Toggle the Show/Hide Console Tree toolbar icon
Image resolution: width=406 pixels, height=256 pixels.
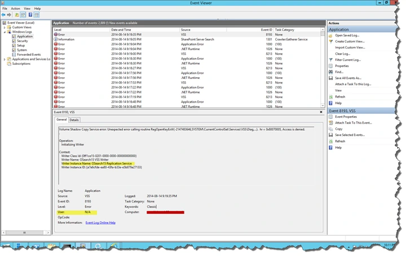point(23,15)
